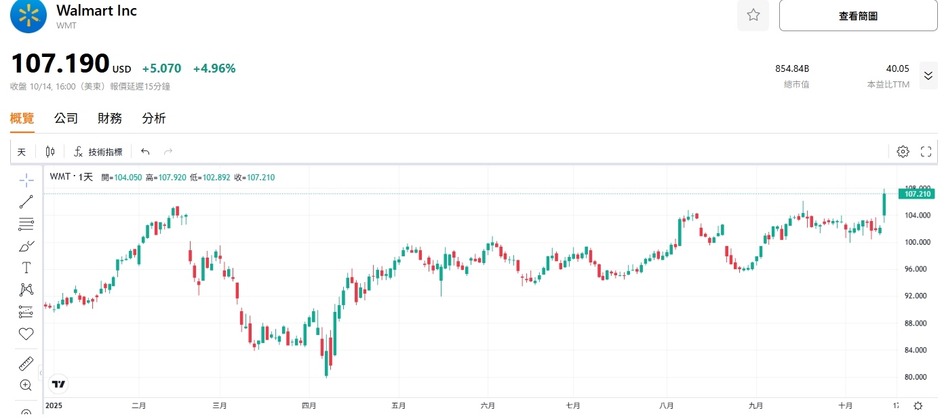The height and width of the screenshot is (419, 944).
Task: Collapse the drawing toolbar side handle
Action: (40, 374)
